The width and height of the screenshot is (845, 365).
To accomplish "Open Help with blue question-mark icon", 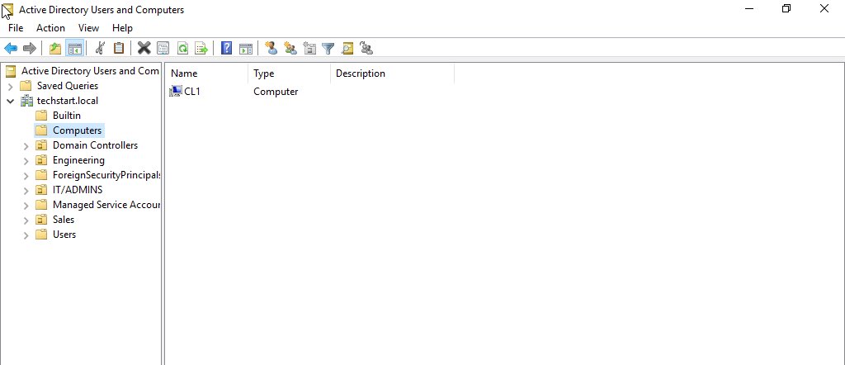I will click(x=227, y=49).
